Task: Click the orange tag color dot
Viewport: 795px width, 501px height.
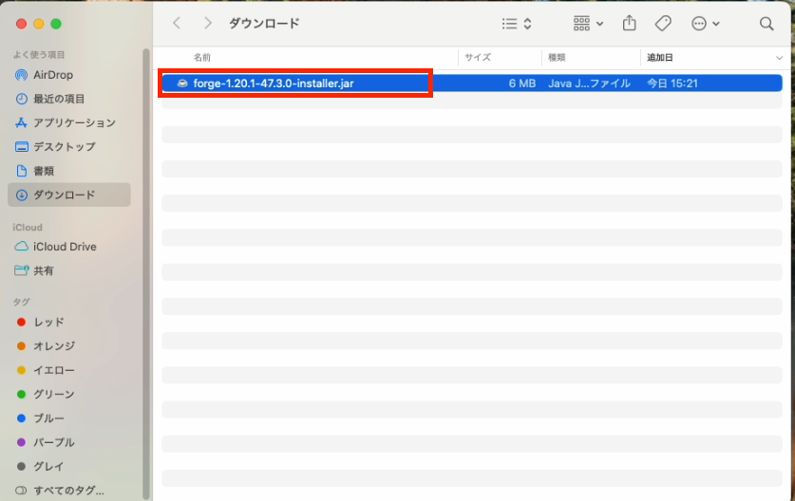Action: point(21,346)
